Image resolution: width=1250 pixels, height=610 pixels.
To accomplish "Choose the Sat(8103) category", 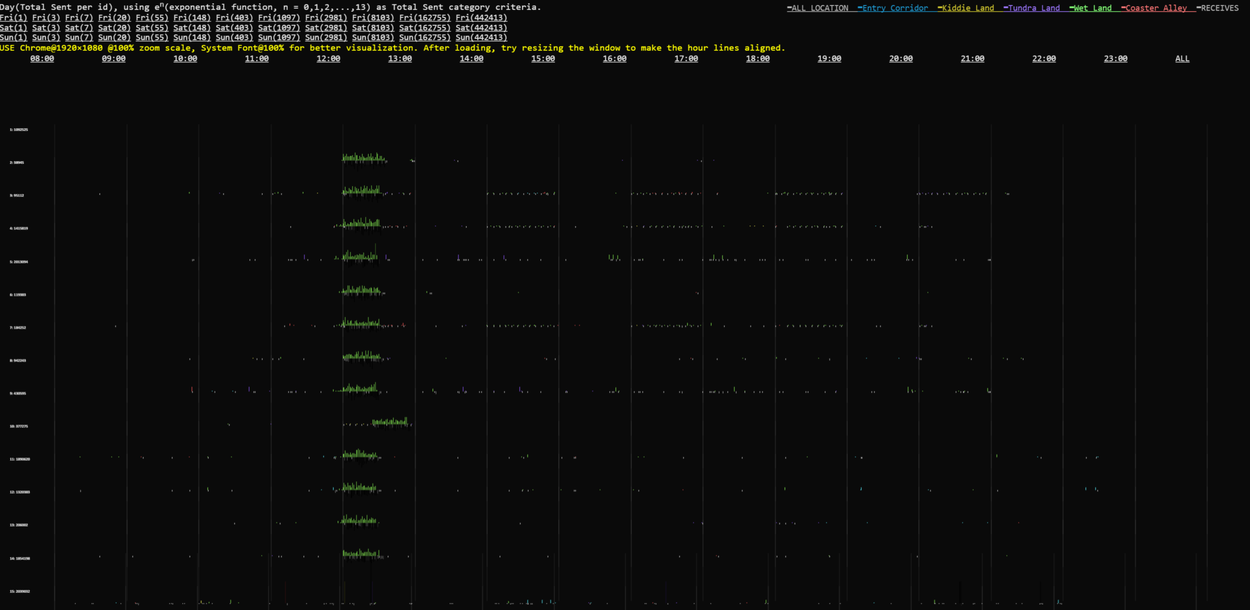I will point(373,28).
